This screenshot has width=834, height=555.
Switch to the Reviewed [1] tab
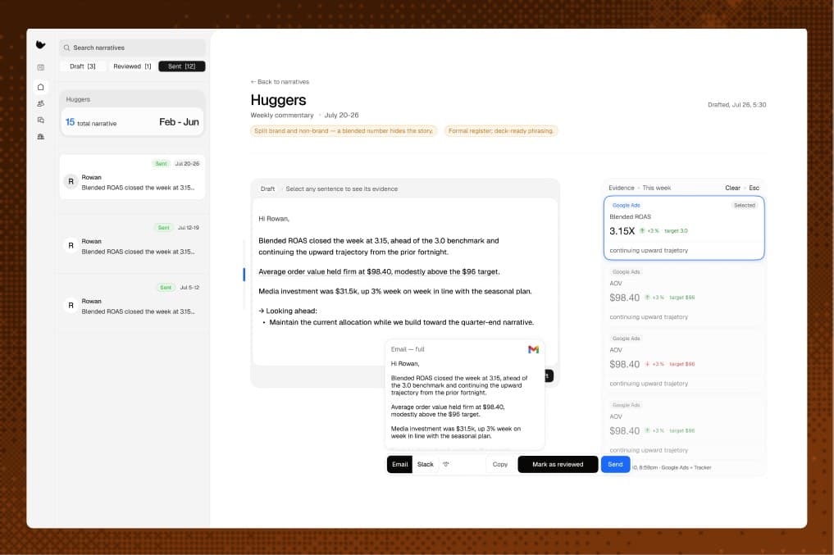pyautogui.click(x=133, y=66)
